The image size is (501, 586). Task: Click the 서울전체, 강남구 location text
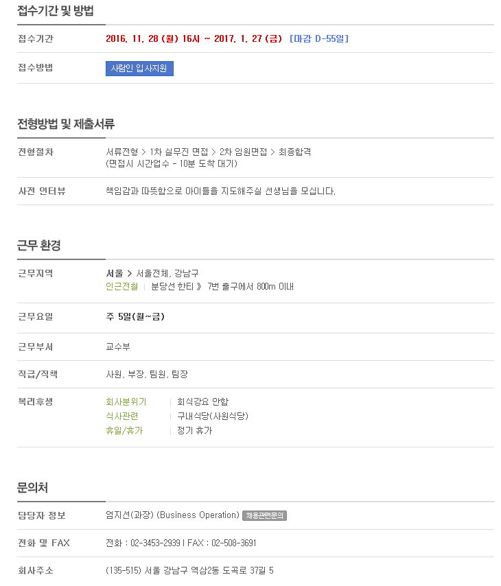[167, 274]
